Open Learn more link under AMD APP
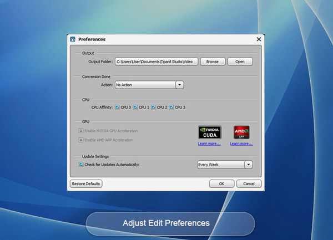This screenshot has height=240, width=333. [241, 144]
